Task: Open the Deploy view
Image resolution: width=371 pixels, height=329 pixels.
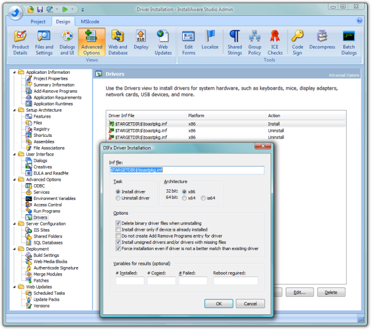Action: coord(141,40)
